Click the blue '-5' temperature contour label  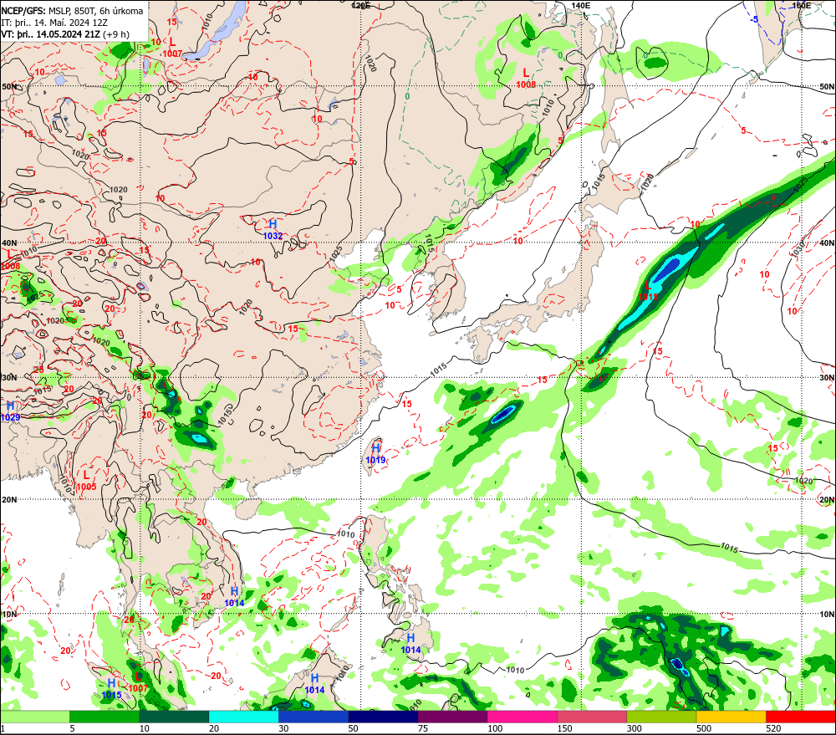coord(754,20)
